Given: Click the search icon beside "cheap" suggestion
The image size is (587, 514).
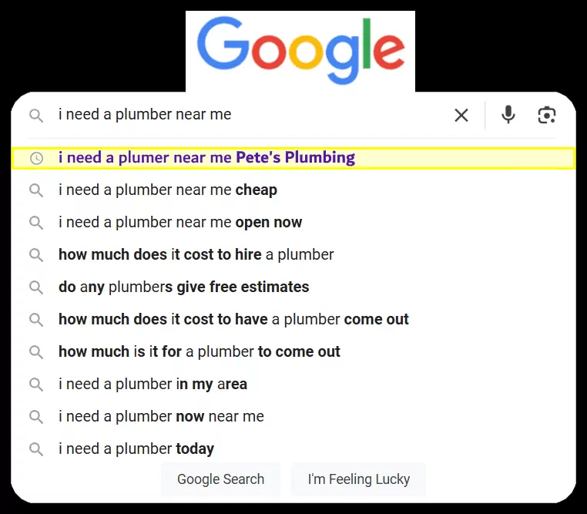Looking at the screenshot, I should point(36,190).
